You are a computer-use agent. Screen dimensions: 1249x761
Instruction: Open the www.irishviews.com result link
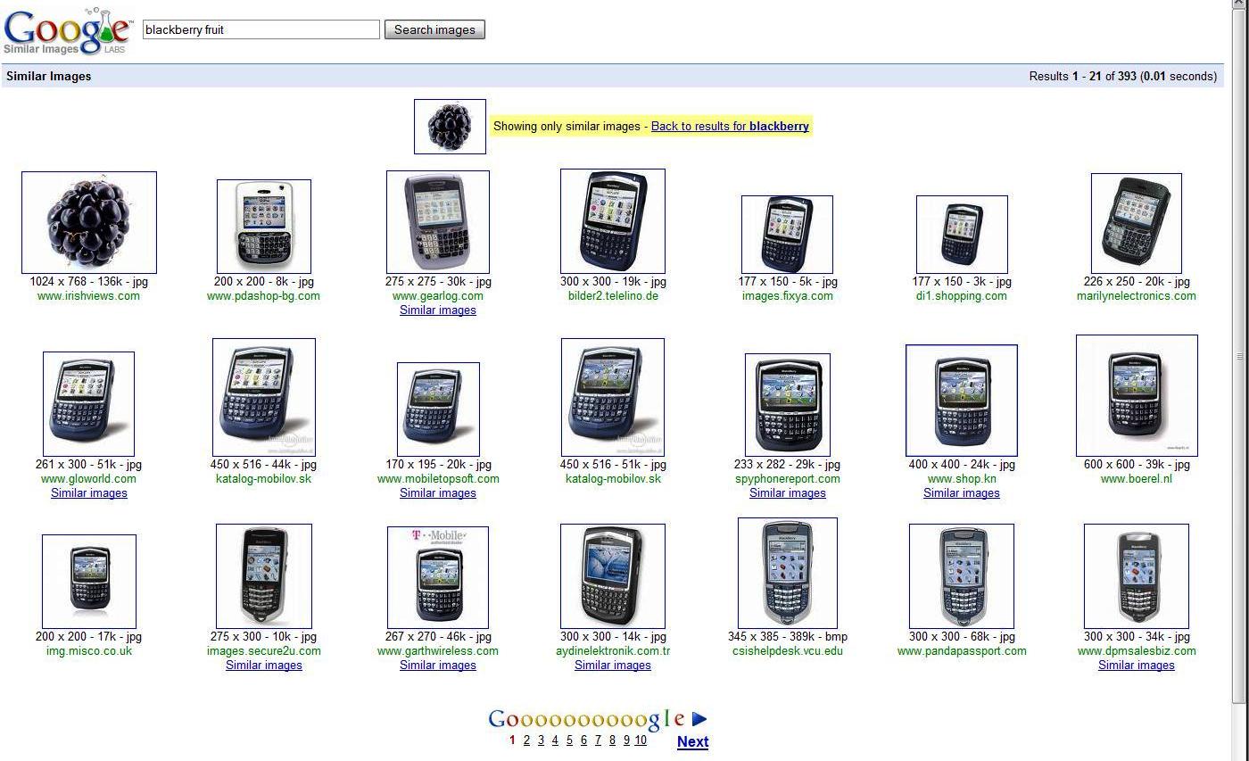[88, 295]
